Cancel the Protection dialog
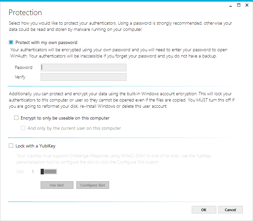The width and height of the screenshot is (253, 221). [x=230, y=210]
